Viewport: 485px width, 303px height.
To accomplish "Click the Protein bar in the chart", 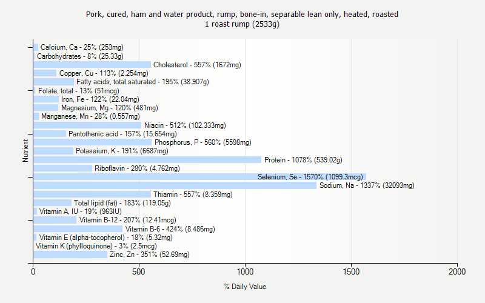I will click(x=147, y=160).
